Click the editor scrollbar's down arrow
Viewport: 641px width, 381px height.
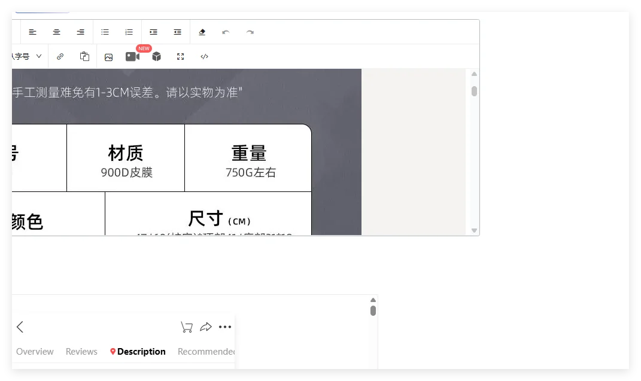tap(474, 230)
